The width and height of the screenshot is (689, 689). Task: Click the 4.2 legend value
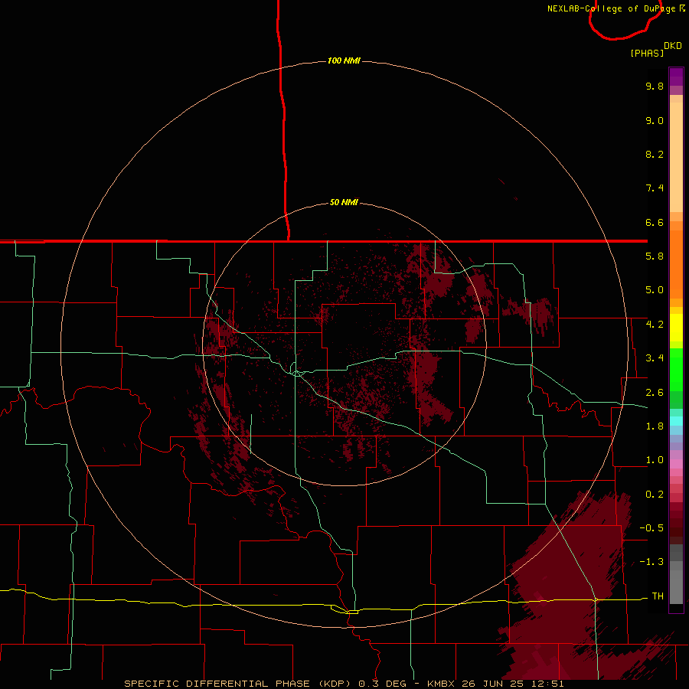click(x=655, y=325)
